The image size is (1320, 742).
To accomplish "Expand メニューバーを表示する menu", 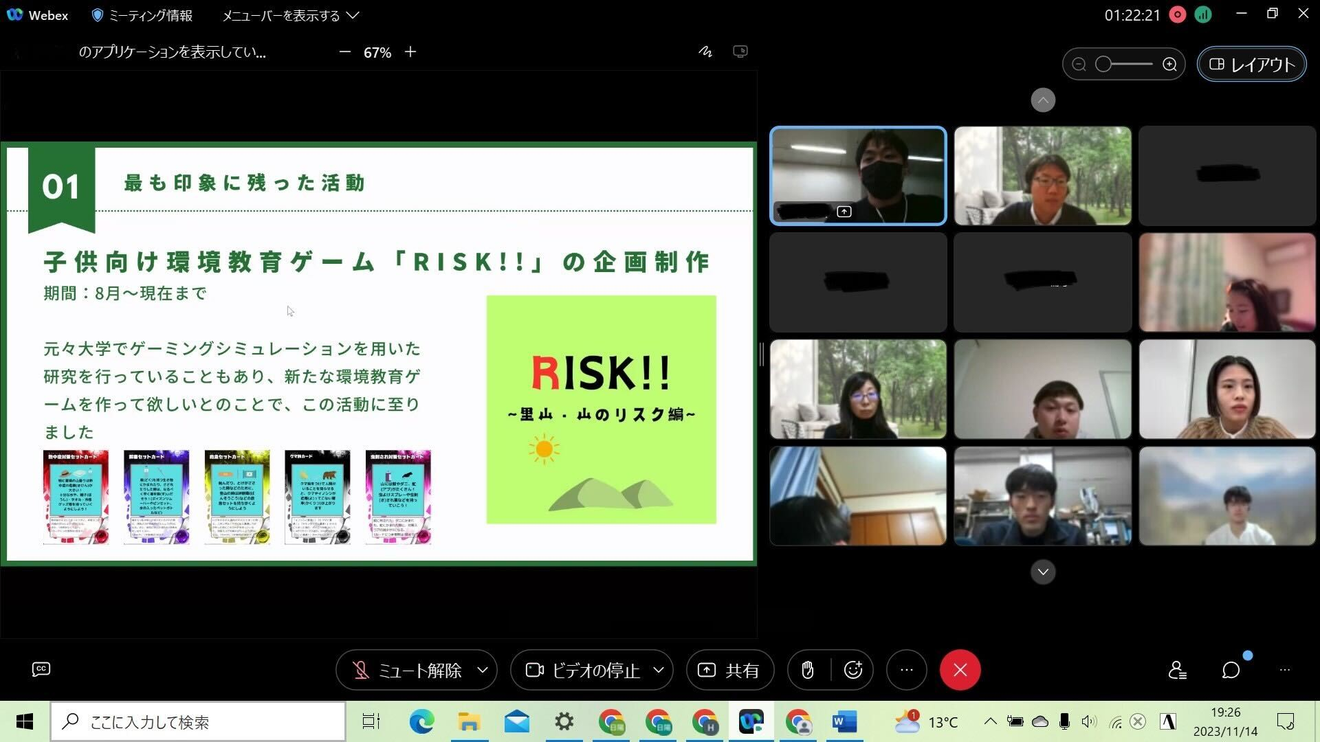I will click(x=290, y=15).
